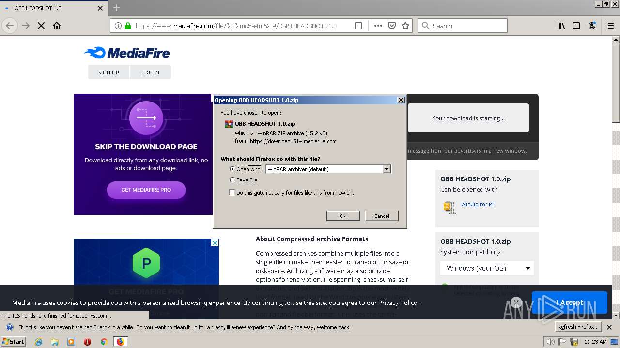Close the OBB HEADSHOT 1.0 tab
This screenshot has height=348, width=620.
[100, 8]
